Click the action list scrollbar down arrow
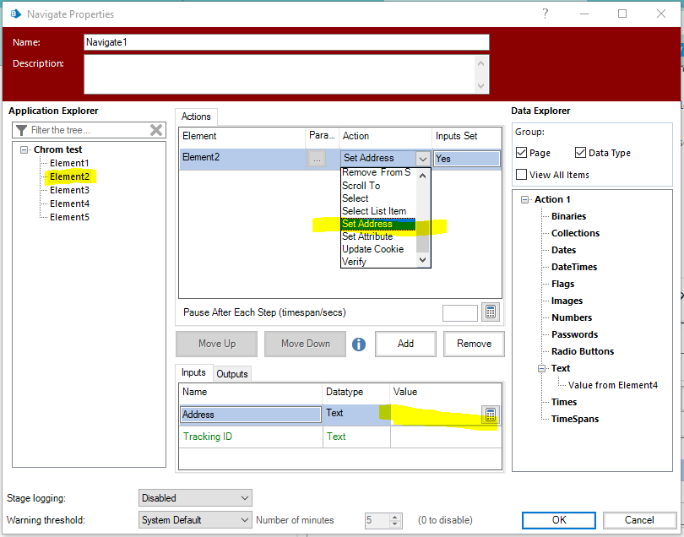Viewport: 684px width, 537px height. point(423,261)
